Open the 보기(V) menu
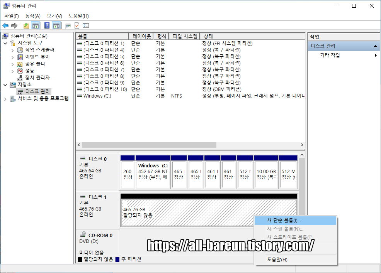This screenshot has width=381, height=273. [x=54, y=16]
